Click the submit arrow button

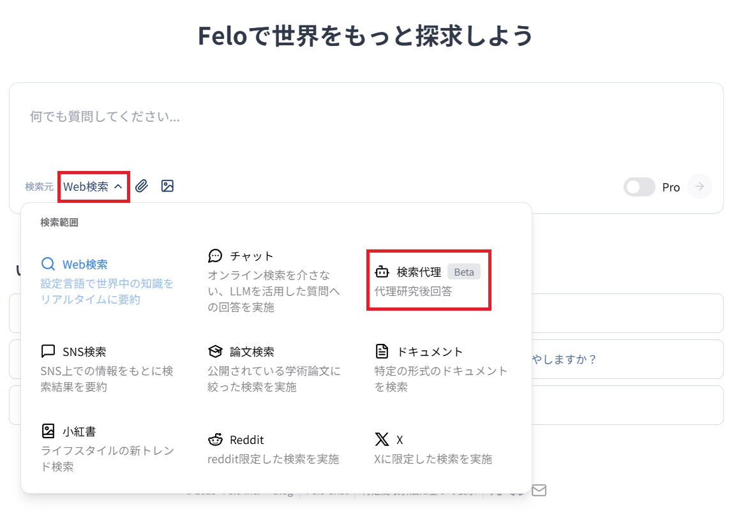point(700,187)
